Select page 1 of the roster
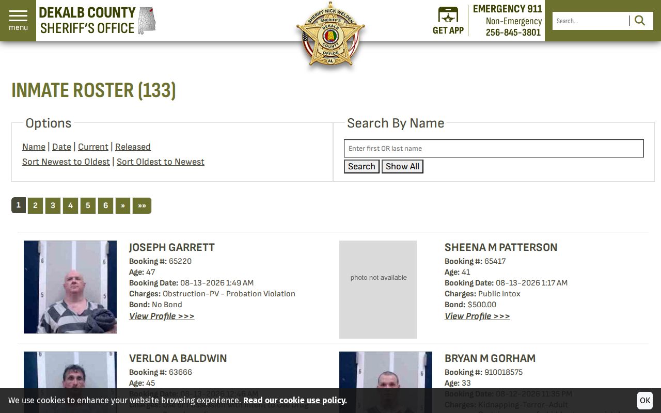 pyautogui.click(x=19, y=205)
